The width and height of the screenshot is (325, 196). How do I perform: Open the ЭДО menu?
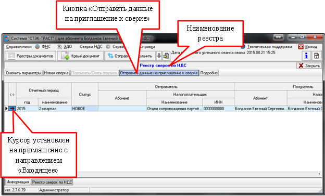(x=68, y=47)
